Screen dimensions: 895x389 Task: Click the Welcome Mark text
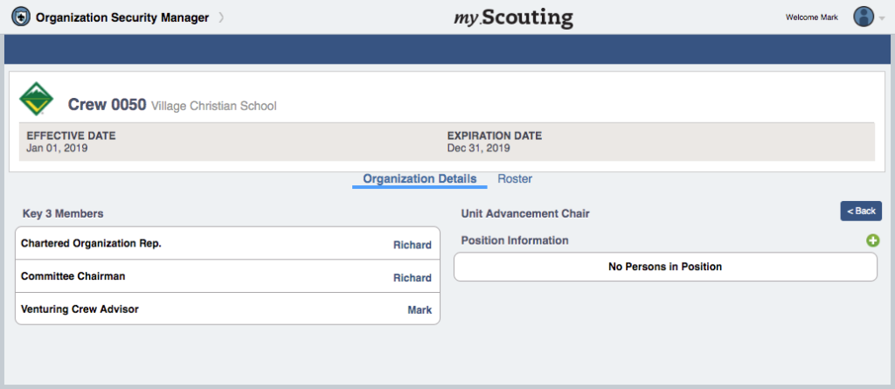[x=812, y=17]
